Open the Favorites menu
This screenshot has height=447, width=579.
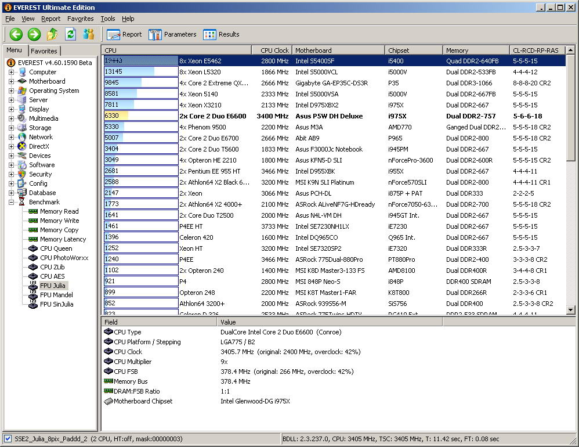[x=80, y=19]
